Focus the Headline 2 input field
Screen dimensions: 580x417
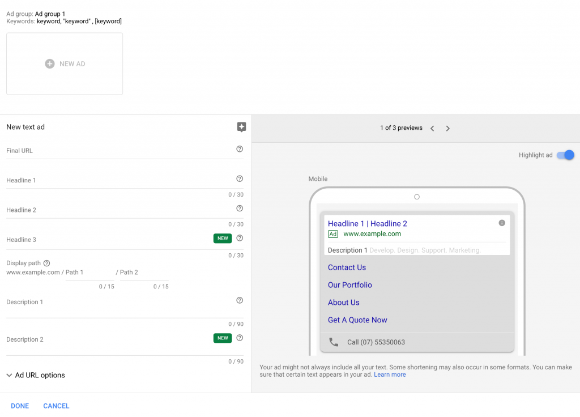tap(125, 210)
